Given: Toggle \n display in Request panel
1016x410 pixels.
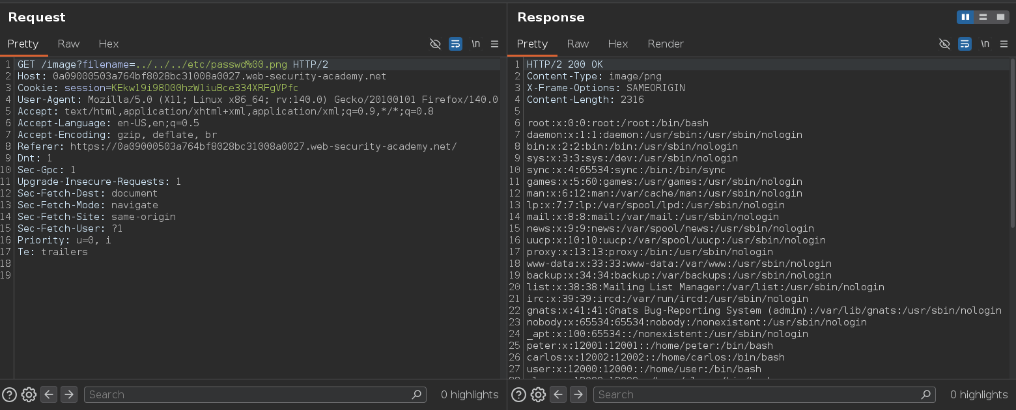Looking at the screenshot, I should pyautogui.click(x=476, y=44).
